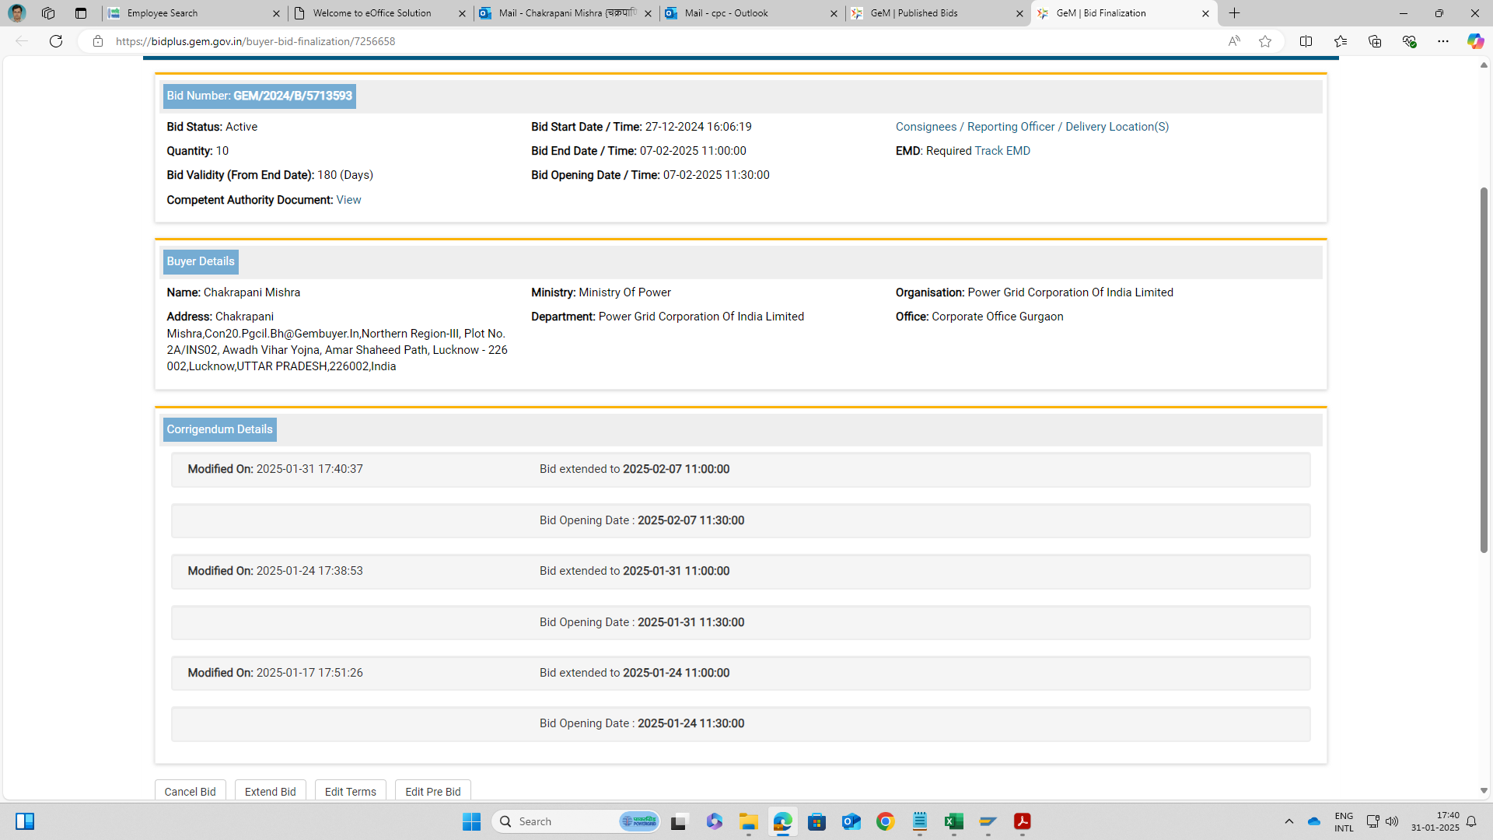The width and height of the screenshot is (1493, 840).
Task: View the Competent Authority Document
Action: [x=348, y=200]
